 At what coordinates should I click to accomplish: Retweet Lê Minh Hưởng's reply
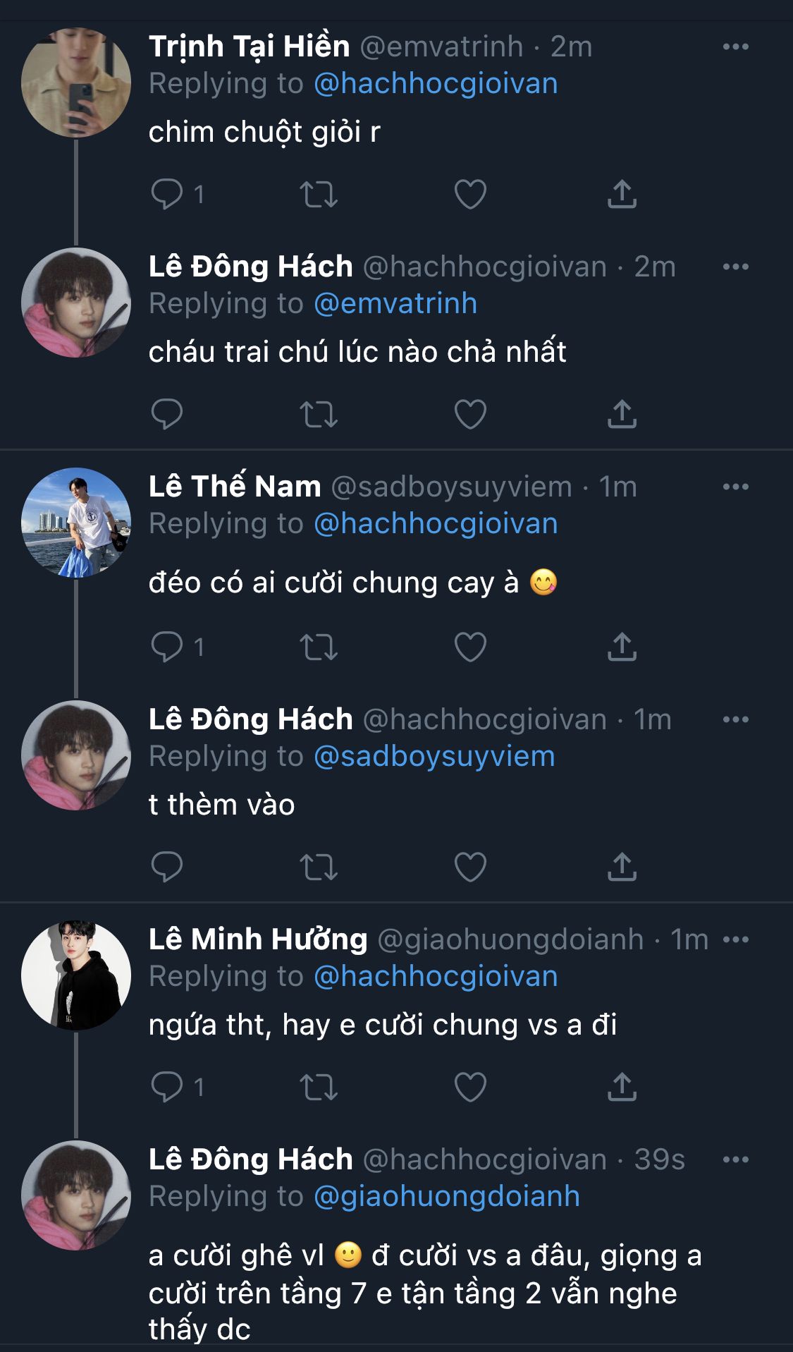[x=319, y=1087]
